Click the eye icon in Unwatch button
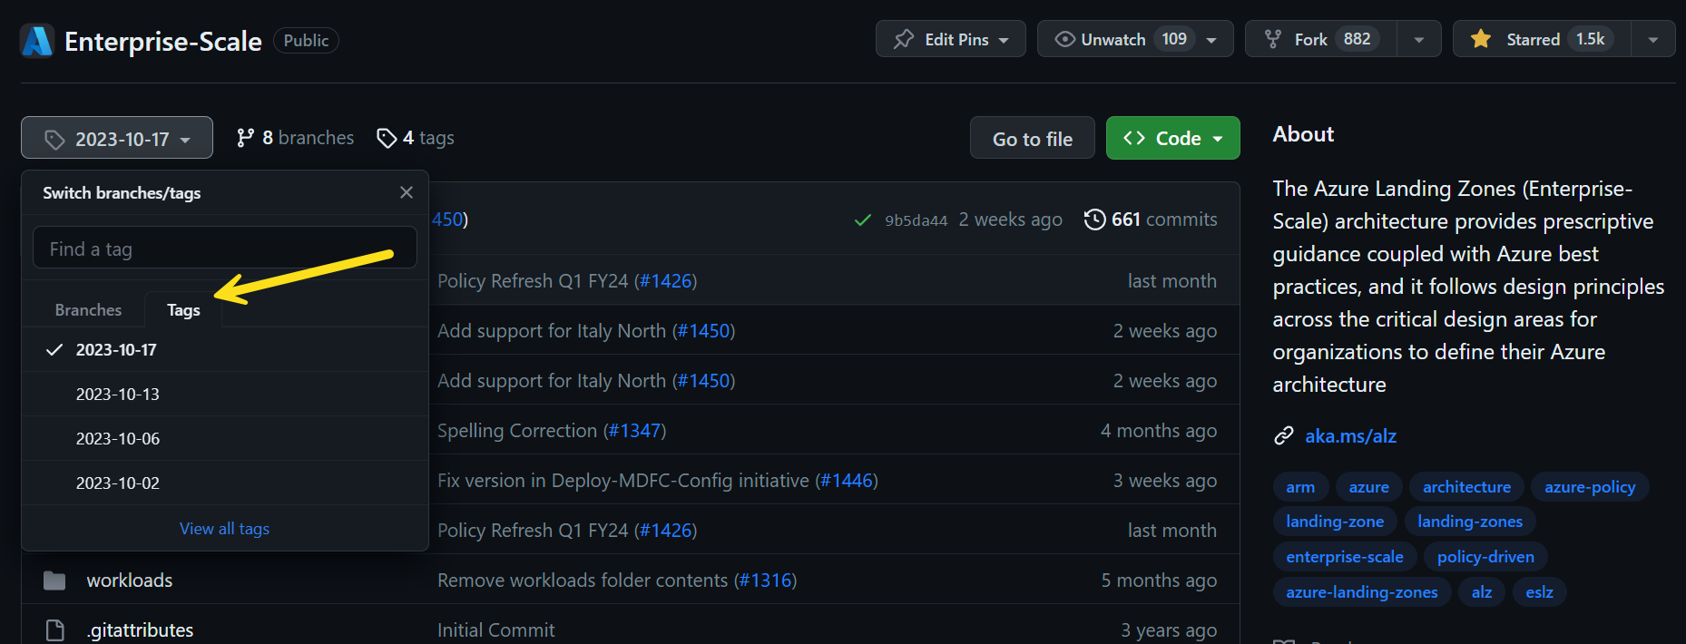The image size is (1686, 644). pos(1064,39)
